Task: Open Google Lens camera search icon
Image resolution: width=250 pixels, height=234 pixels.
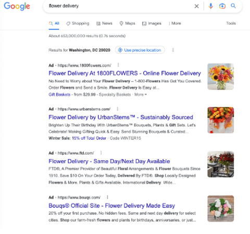Action: coord(222,6)
